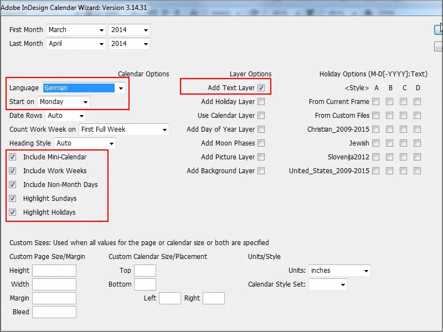
Task: Enable Add Day of Year Layer
Action: pyautogui.click(x=261, y=129)
